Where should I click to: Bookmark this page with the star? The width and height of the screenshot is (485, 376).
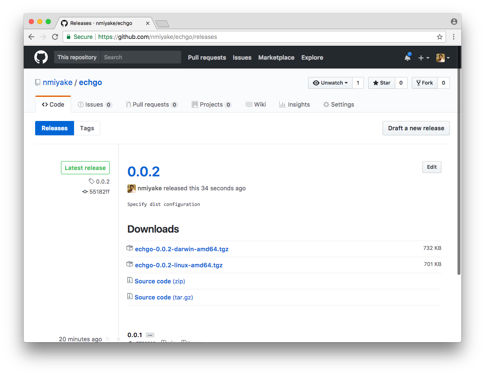(x=440, y=37)
